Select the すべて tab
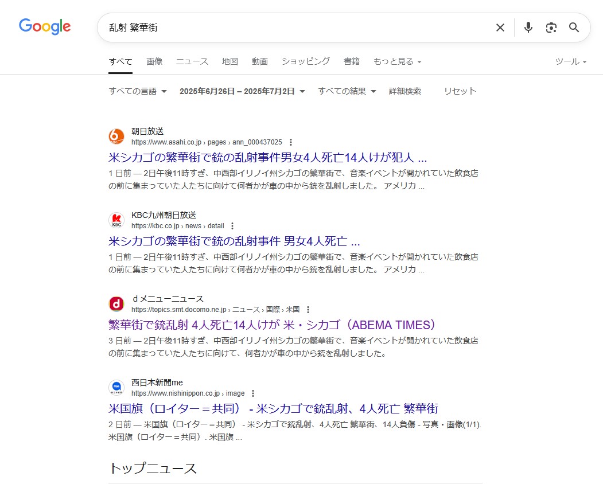 click(x=120, y=61)
